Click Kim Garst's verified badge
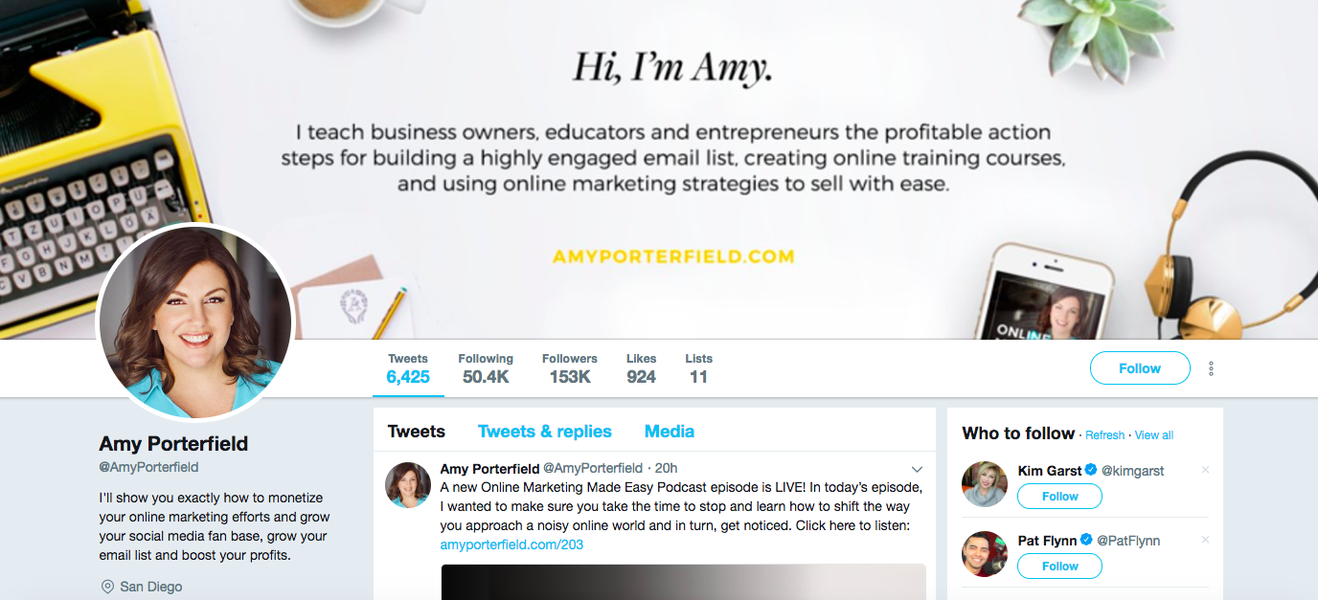 (x=1090, y=471)
